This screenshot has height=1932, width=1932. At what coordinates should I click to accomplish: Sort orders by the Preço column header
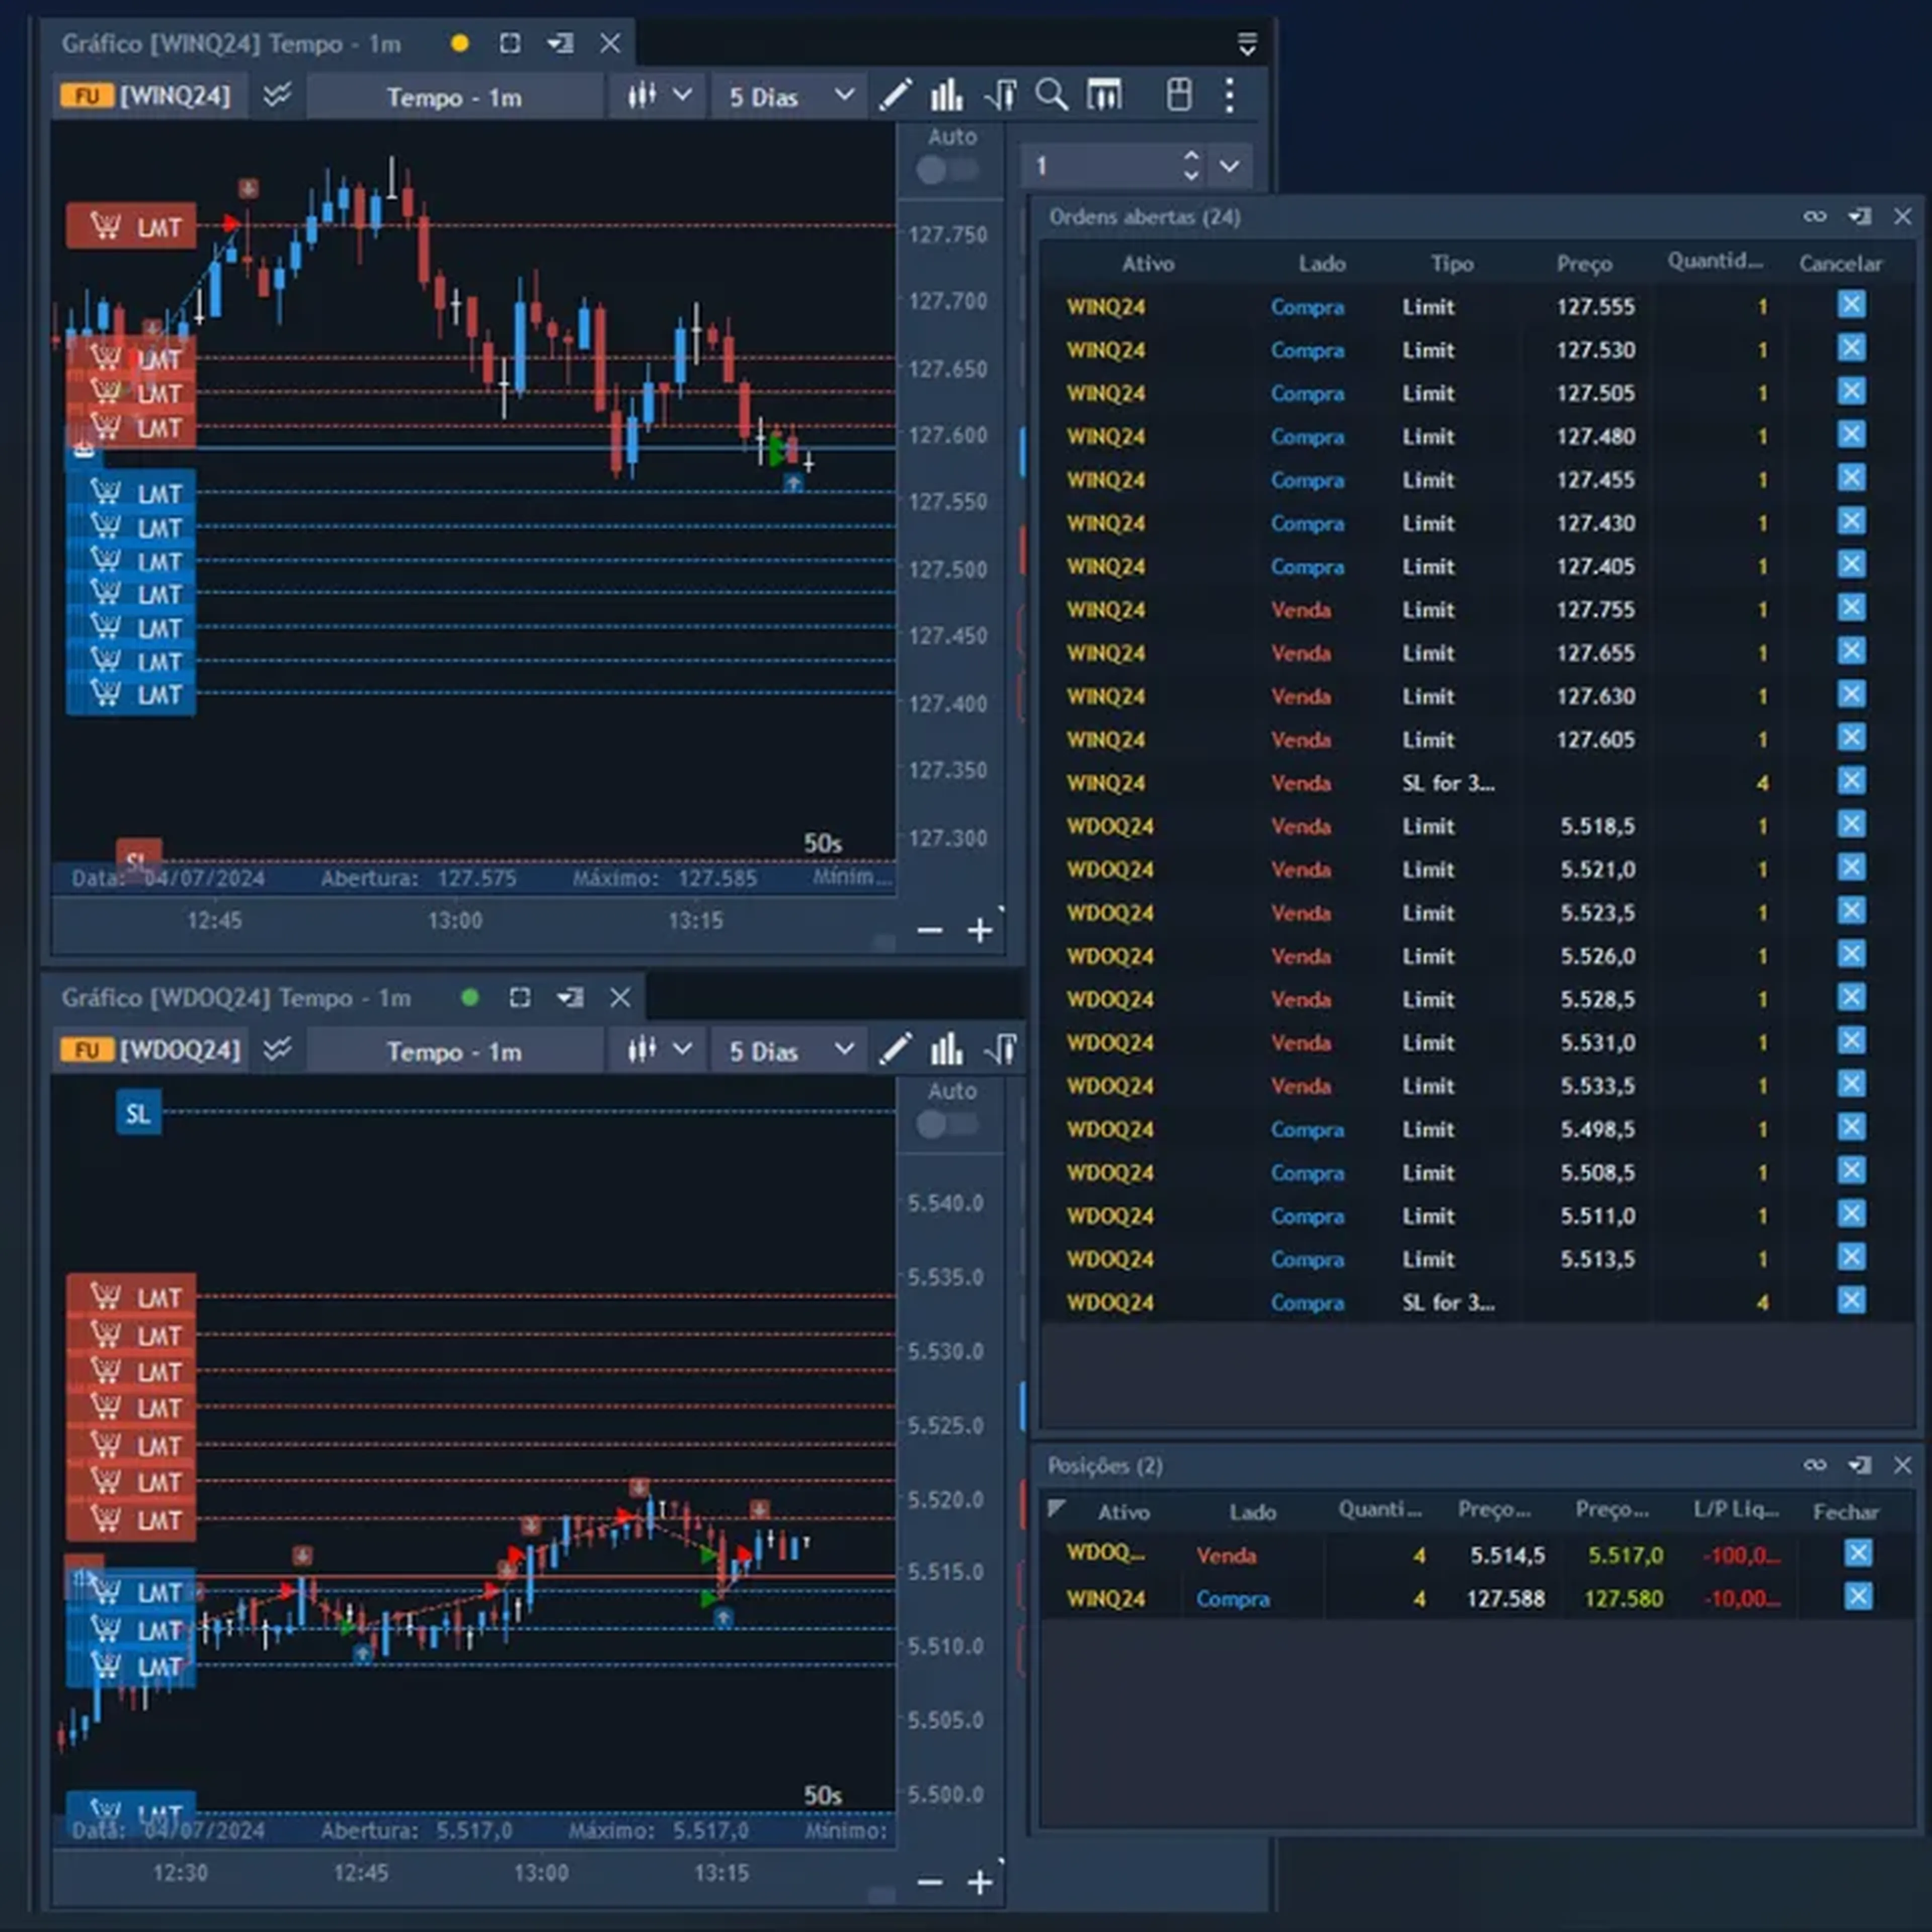coord(1583,264)
